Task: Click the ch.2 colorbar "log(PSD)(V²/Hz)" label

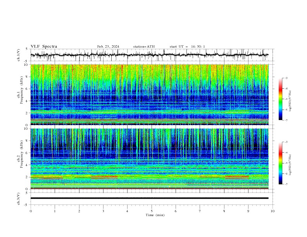Action: pos(290,165)
